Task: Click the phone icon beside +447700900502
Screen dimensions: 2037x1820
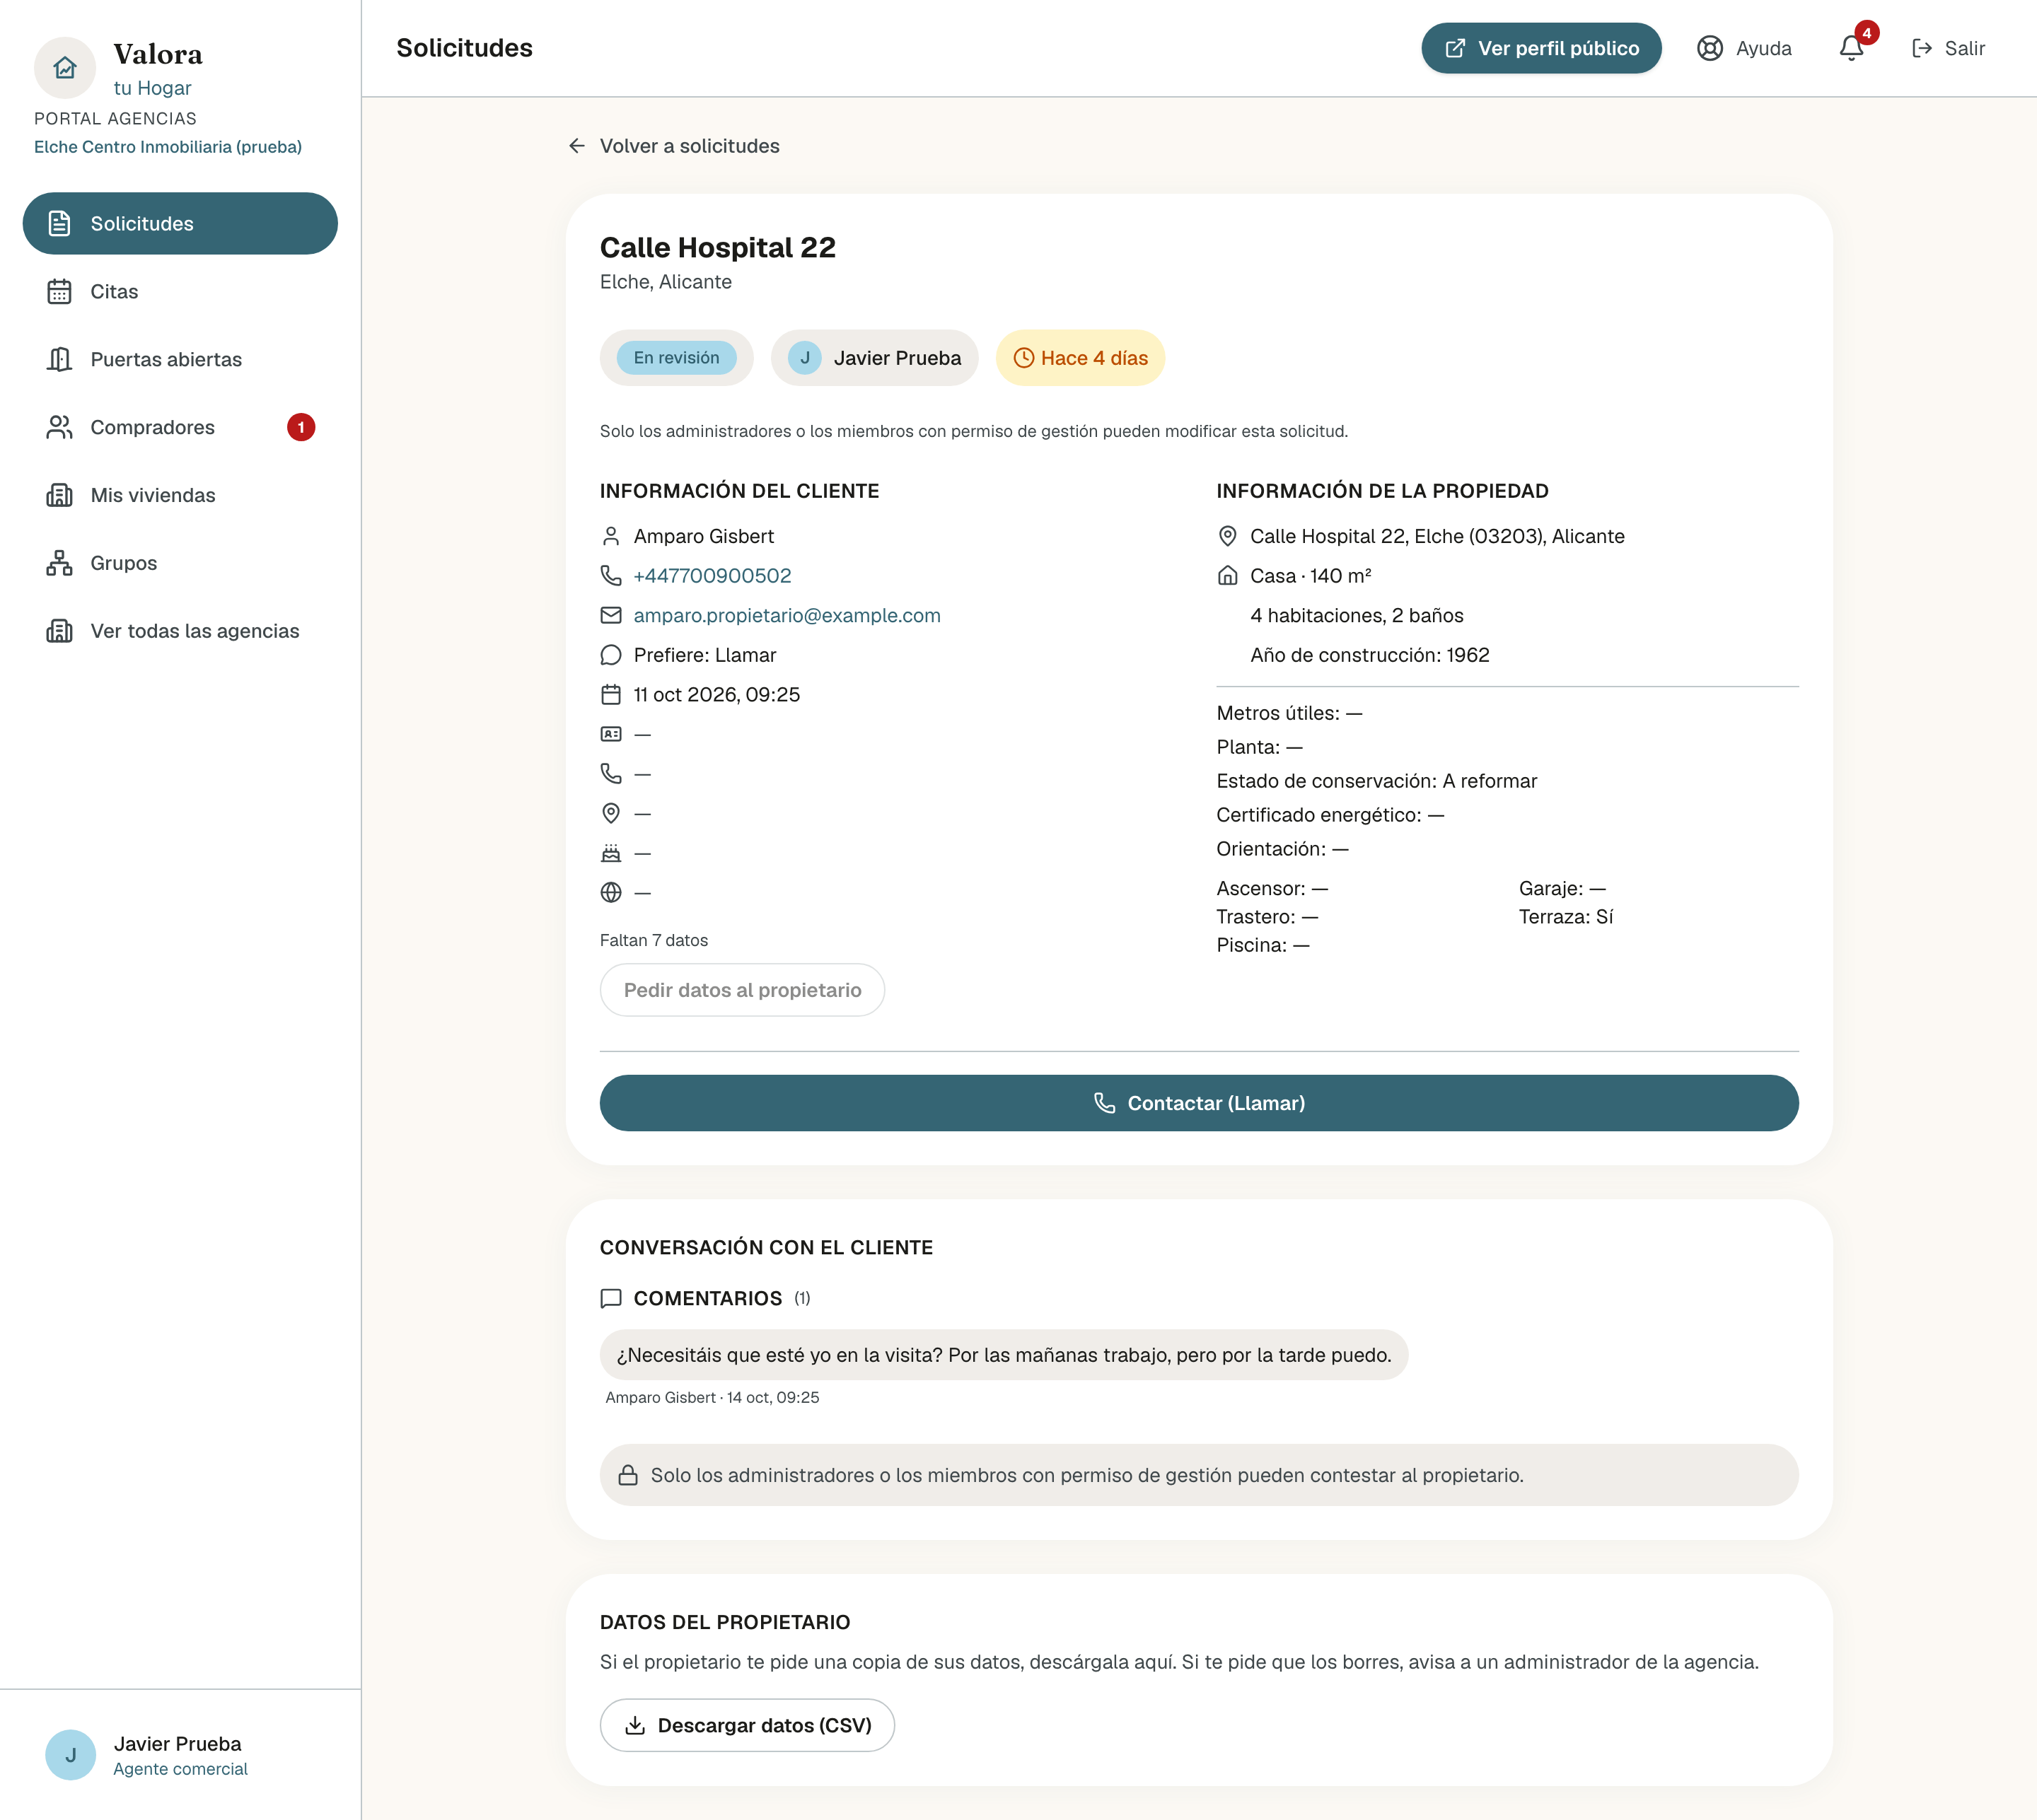Action: click(x=611, y=576)
